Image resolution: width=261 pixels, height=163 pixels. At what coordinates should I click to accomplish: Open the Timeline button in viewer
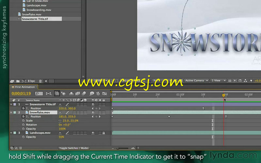coord(240,81)
